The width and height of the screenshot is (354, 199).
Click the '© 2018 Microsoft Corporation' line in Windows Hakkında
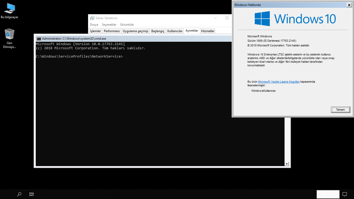tap(279, 45)
